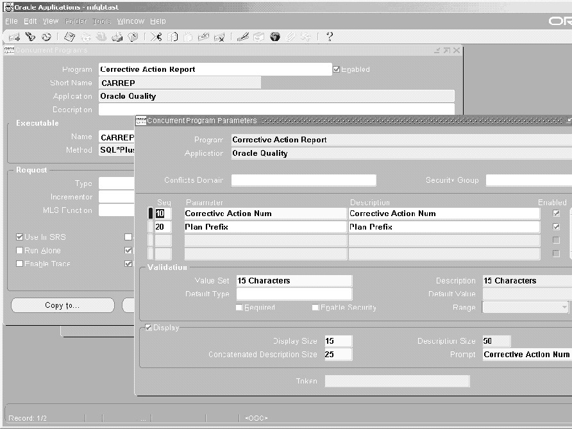Click the Attachments paperclip icon
This screenshot has height=429, width=572.
[290, 37]
